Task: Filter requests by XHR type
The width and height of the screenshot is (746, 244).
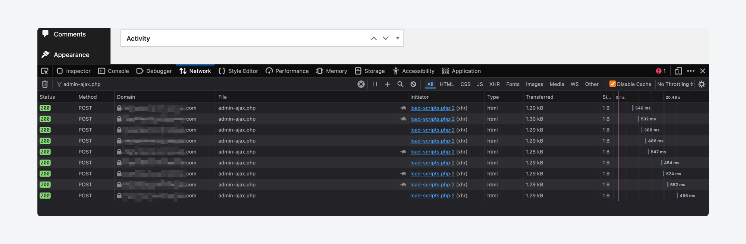Action: [x=494, y=84]
